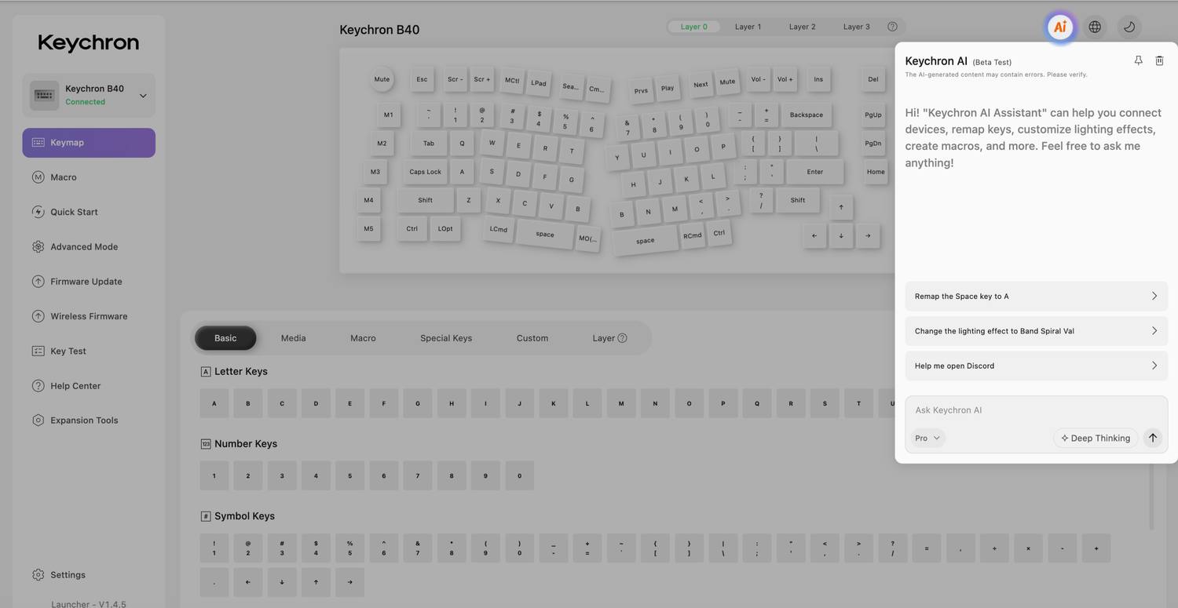Open the Keychron AI assistant icon
Screen dimensions: 1178x608
click(x=1060, y=27)
